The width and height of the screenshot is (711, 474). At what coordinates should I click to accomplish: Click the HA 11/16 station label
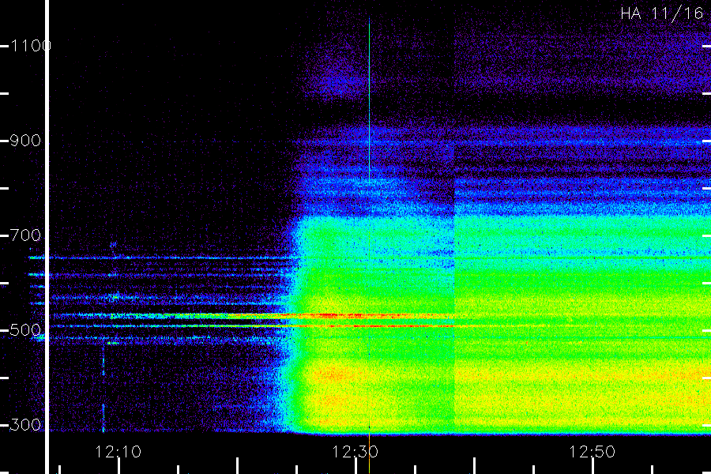click(x=661, y=13)
